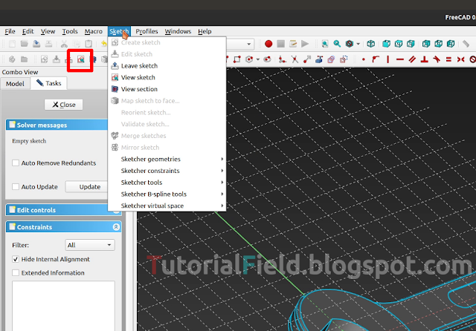The image size is (476, 331).
Task: Expand Sketcher constraints submenu
Action: tap(167, 171)
